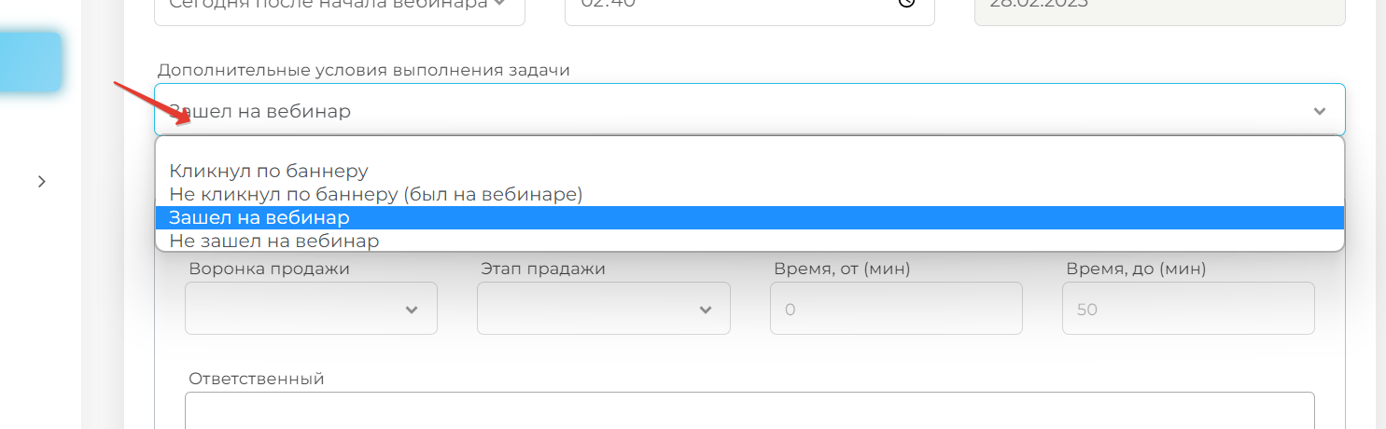Click the 'Воронка продажи' label text
1386x429 pixels.
[269, 269]
